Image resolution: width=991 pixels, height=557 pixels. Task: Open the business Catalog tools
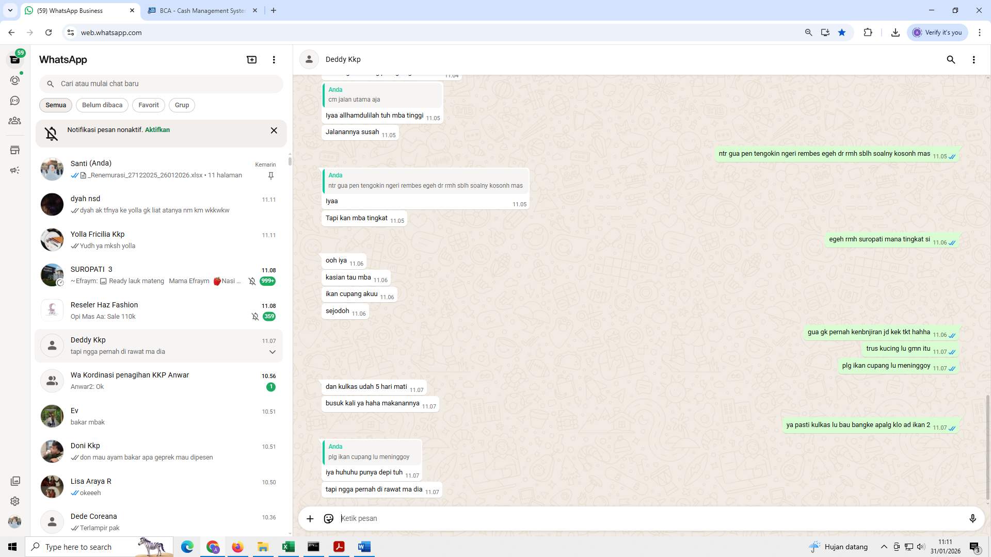pyautogui.click(x=15, y=150)
